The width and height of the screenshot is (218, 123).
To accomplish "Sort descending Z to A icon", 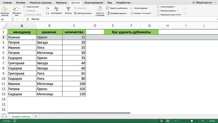I will [x=48, y=13].
